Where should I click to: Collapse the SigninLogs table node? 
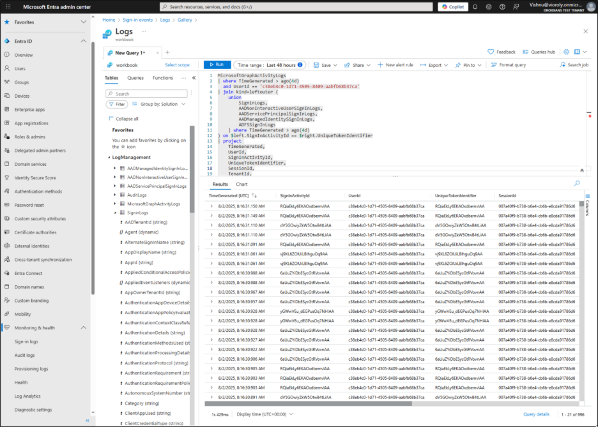(115, 213)
